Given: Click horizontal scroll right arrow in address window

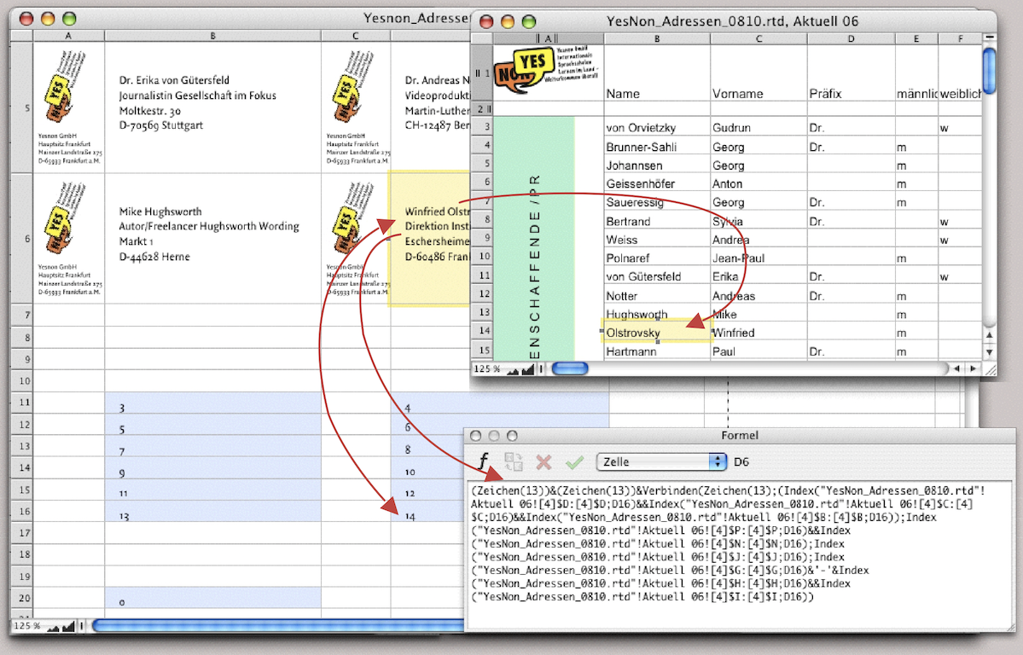Looking at the screenshot, I should [974, 368].
